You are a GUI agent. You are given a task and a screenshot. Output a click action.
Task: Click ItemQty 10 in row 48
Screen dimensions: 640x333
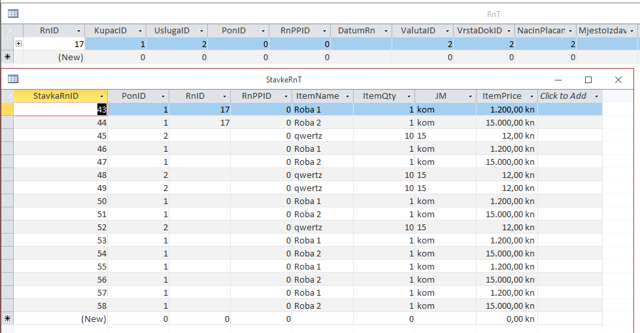384,175
